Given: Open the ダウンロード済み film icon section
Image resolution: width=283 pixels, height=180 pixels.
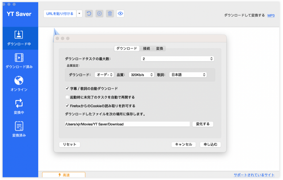Looking at the screenshot, I should 19,58.
